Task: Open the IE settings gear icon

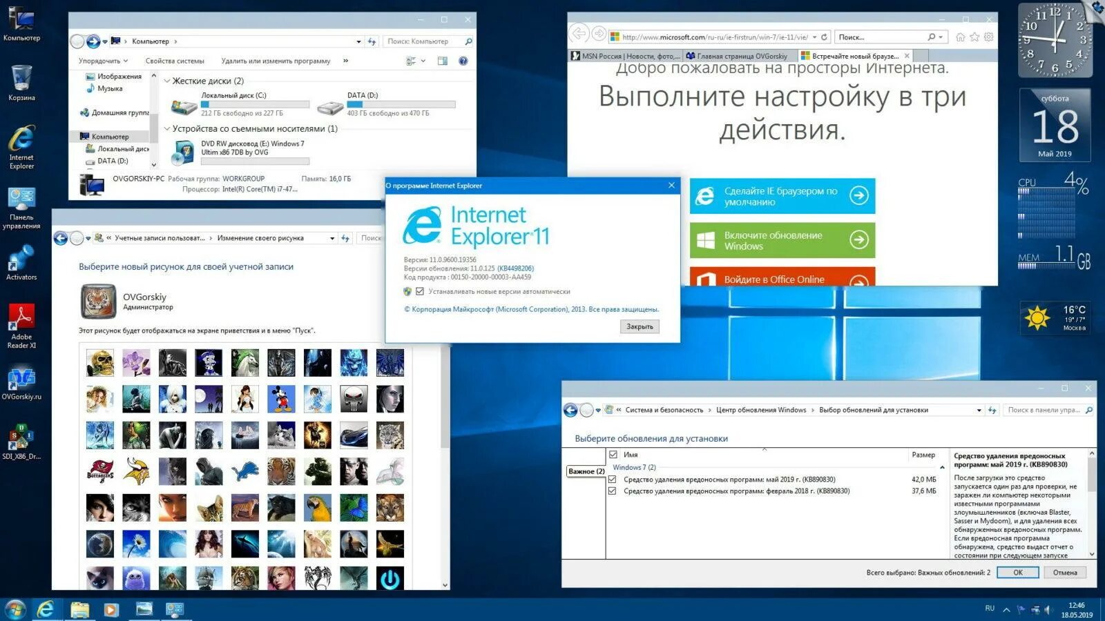Action: click(989, 37)
